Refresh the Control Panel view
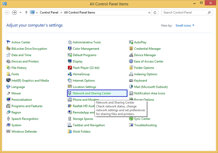Viewport: 218px width, 153px height. click(x=155, y=13)
